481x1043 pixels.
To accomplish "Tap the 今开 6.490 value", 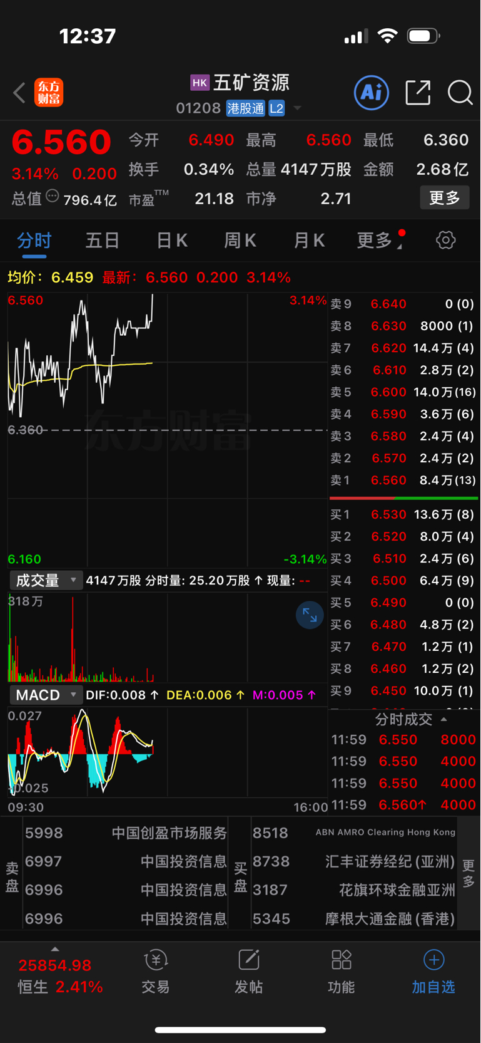I will pos(211,140).
